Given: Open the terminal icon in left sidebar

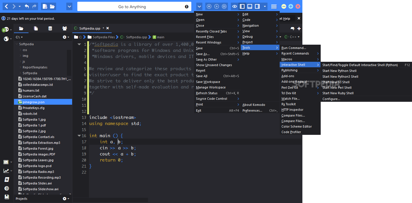Looking at the screenshot, I should coord(6,162).
